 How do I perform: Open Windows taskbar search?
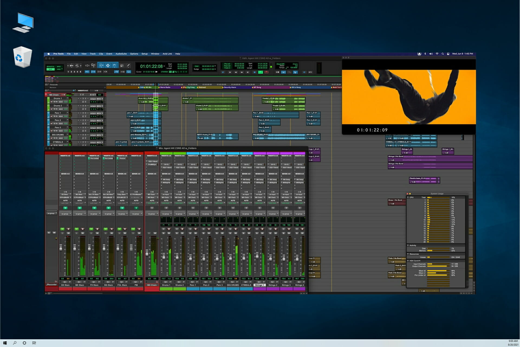(x=15, y=343)
